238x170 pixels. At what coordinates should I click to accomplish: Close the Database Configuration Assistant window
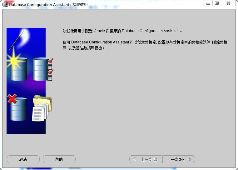[228, 3]
